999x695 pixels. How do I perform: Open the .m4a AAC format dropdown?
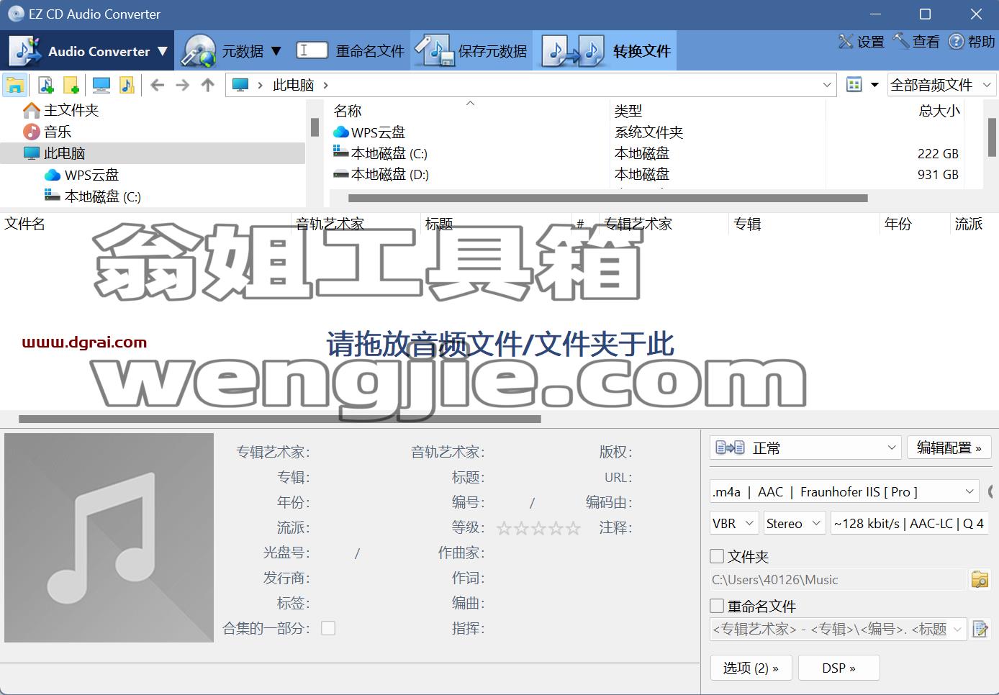pyautogui.click(x=844, y=491)
